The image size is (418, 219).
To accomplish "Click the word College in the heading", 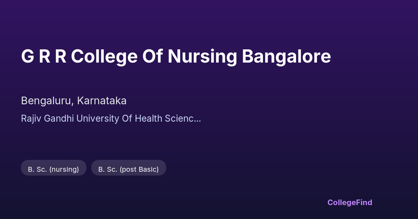I will (104, 57).
